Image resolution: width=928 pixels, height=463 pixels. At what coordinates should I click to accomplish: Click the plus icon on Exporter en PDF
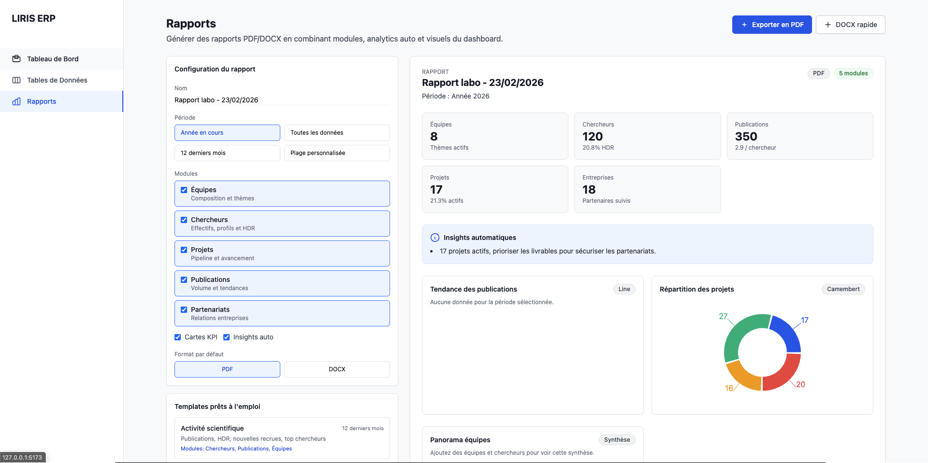(744, 25)
